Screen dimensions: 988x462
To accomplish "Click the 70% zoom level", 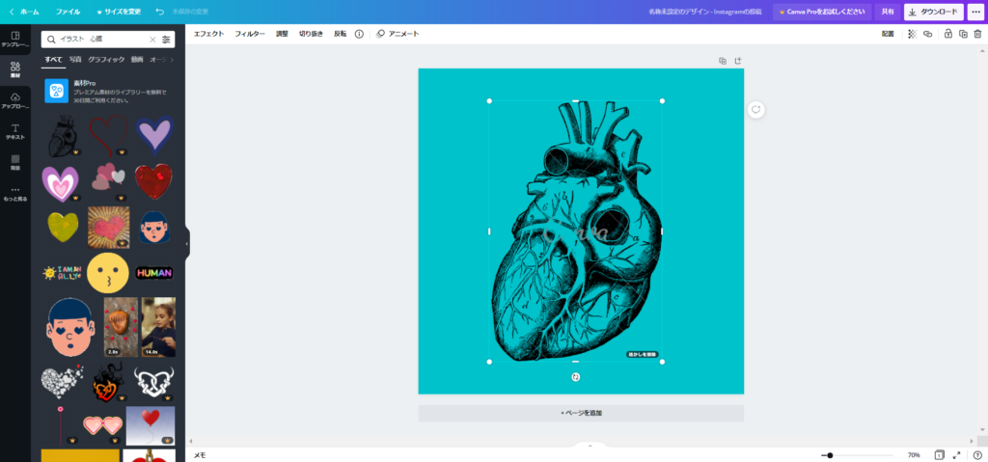I will point(914,455).
